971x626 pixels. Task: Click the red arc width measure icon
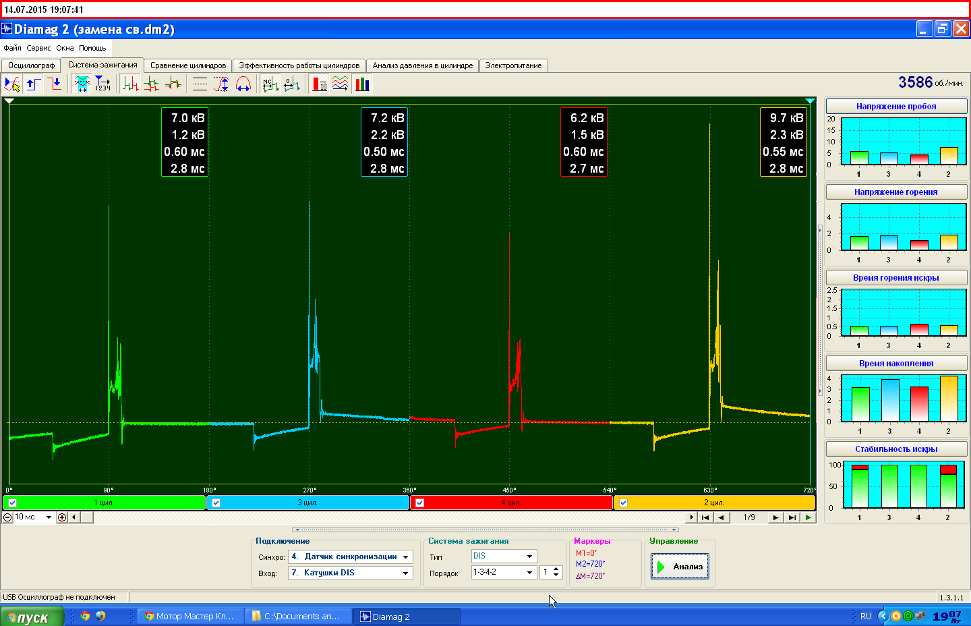243,84
